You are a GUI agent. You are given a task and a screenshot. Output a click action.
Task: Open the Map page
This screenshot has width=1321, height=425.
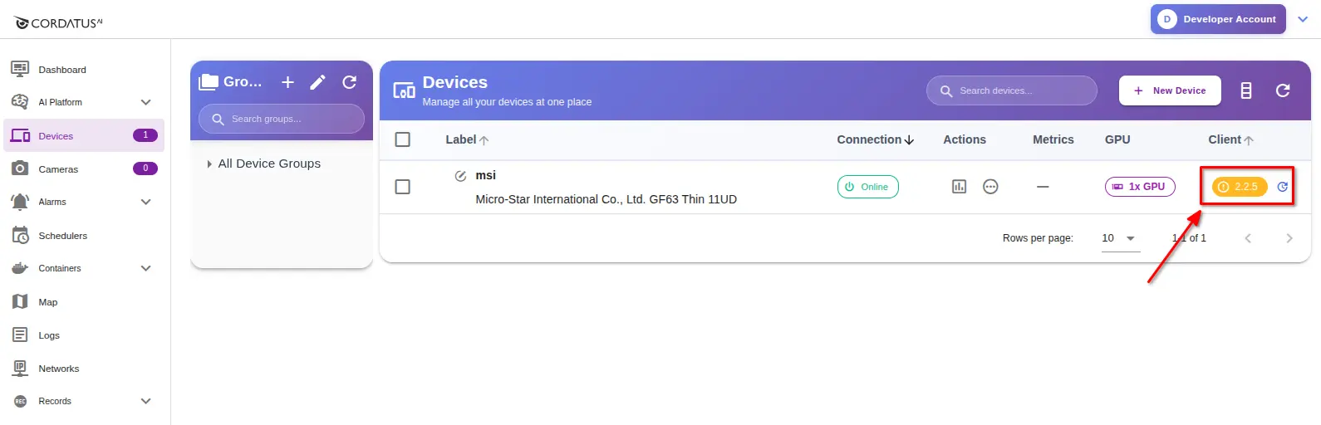point(47,302)
